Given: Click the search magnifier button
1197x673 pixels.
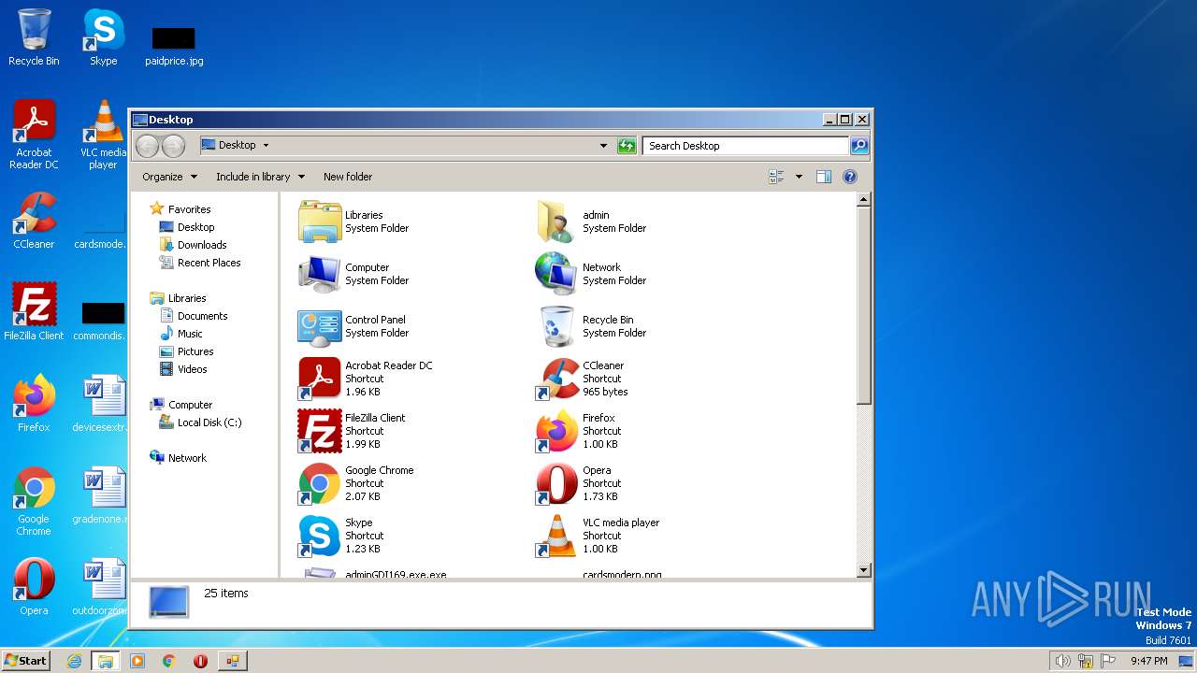Looking at the screenshot, I should 859,146.
